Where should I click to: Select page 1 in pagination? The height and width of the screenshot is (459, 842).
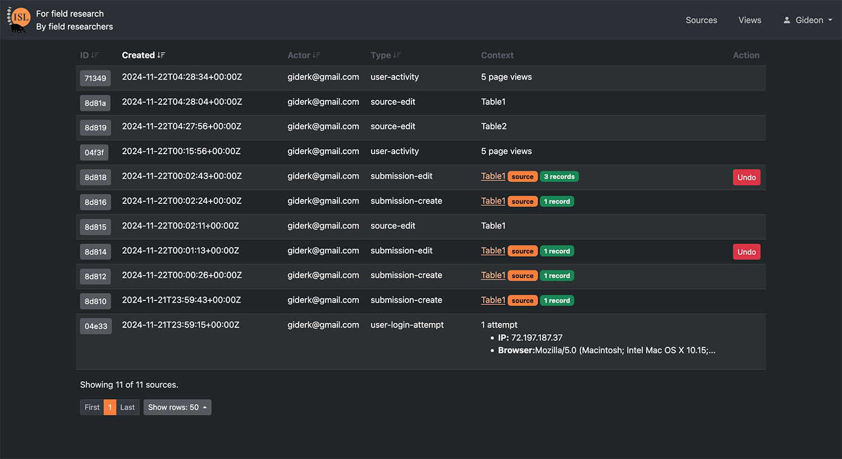(110, 407)
